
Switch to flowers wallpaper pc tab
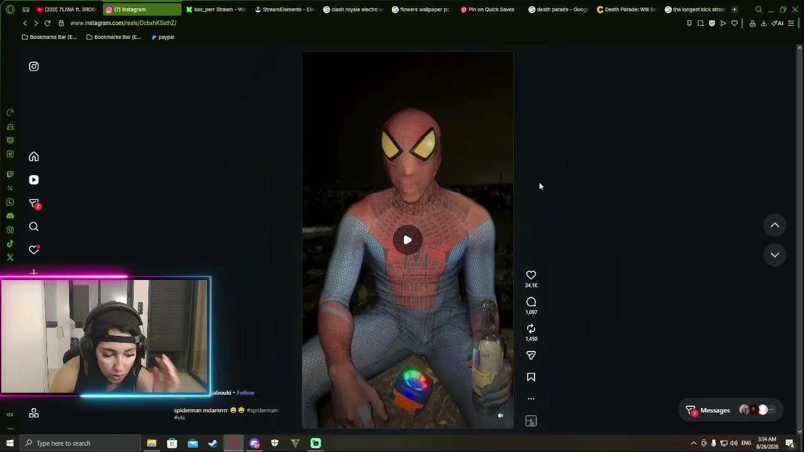[421, 9]
